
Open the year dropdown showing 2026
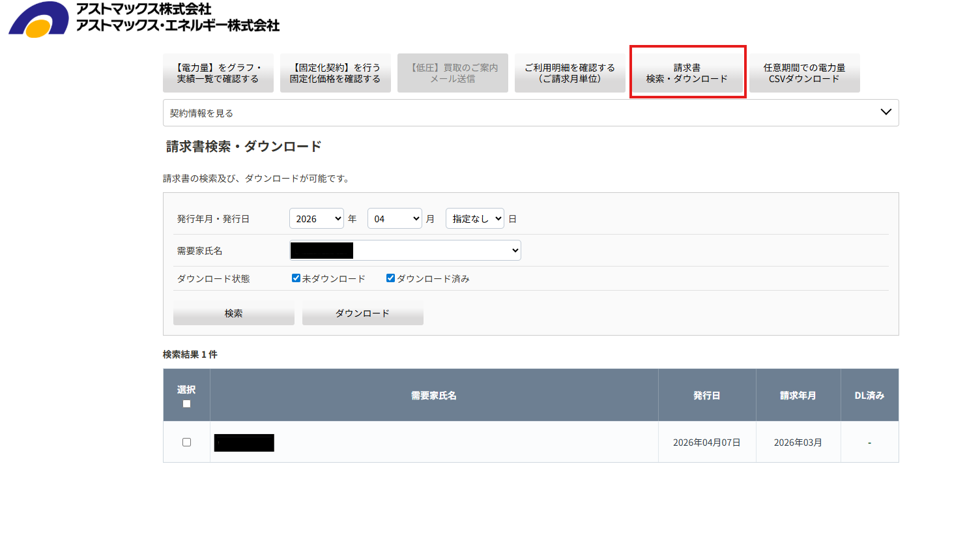tap(317, 219)
